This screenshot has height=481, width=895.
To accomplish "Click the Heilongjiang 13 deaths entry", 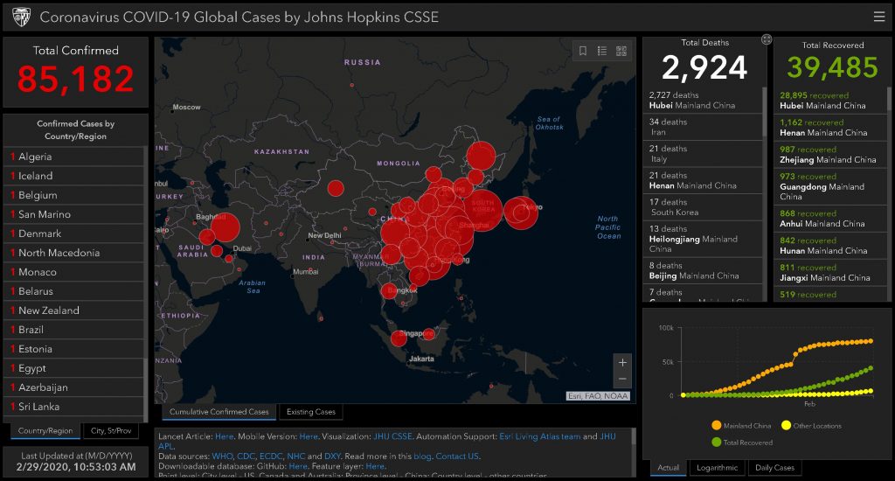I will (x=703, y=239).
